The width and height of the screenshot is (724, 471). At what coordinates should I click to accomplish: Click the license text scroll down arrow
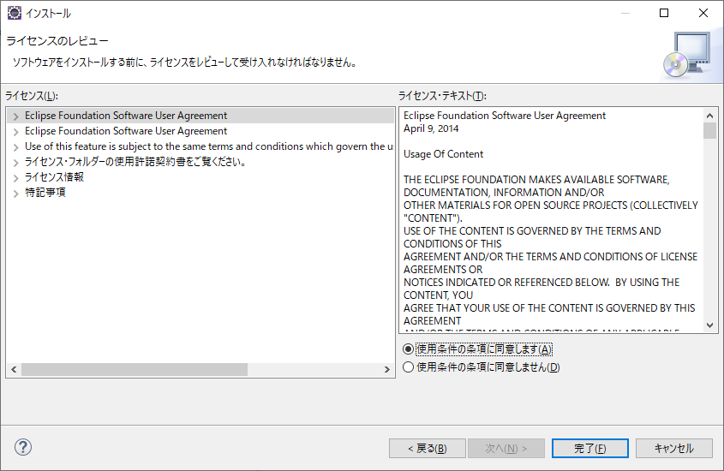(x=709, y=325)
